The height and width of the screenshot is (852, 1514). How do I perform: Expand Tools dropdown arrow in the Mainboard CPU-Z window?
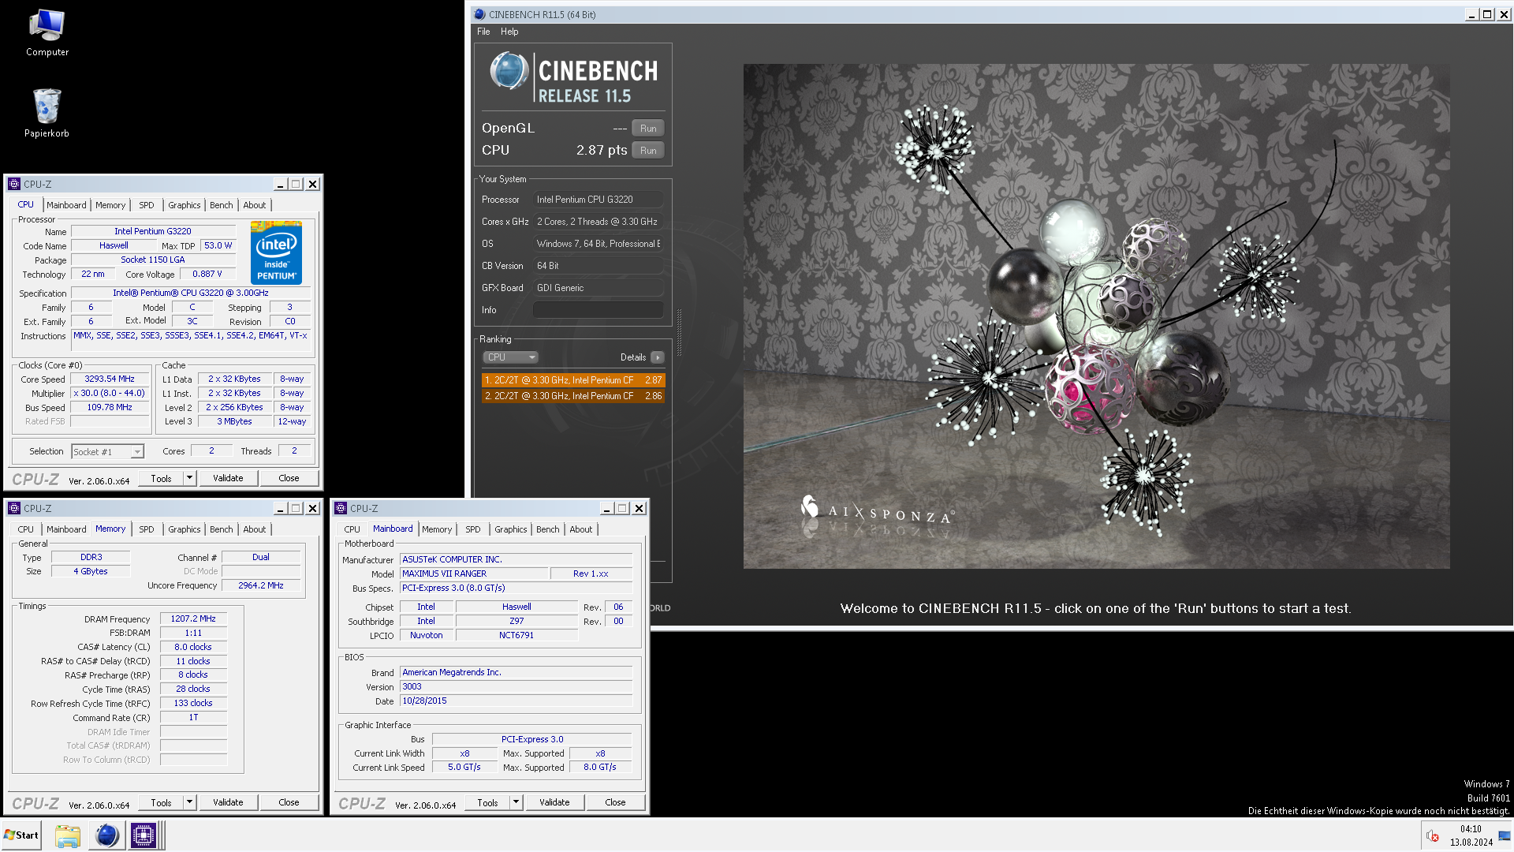coord(516,802)
